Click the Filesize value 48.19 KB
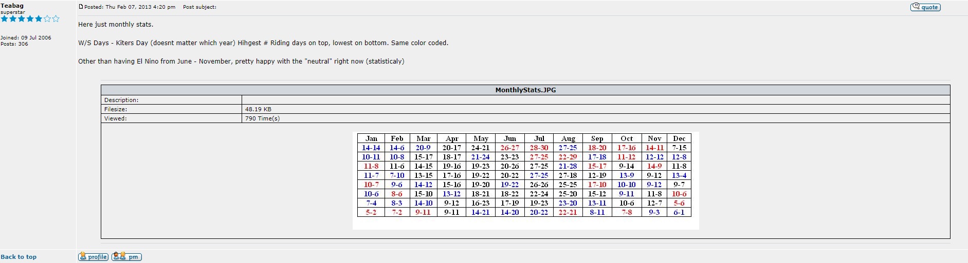The width and height of the screenshot is (968, 263). coord(258,109)
